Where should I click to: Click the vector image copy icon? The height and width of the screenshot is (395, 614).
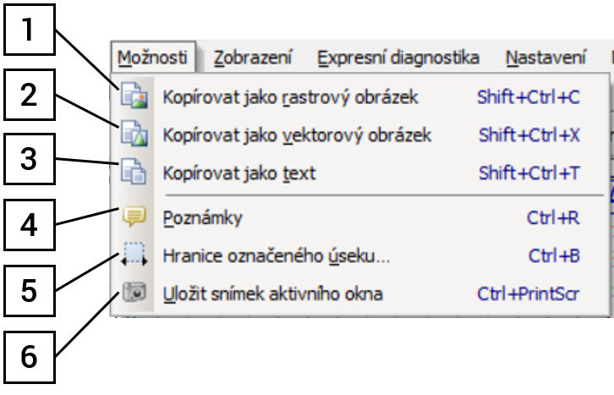click(134, 134)
